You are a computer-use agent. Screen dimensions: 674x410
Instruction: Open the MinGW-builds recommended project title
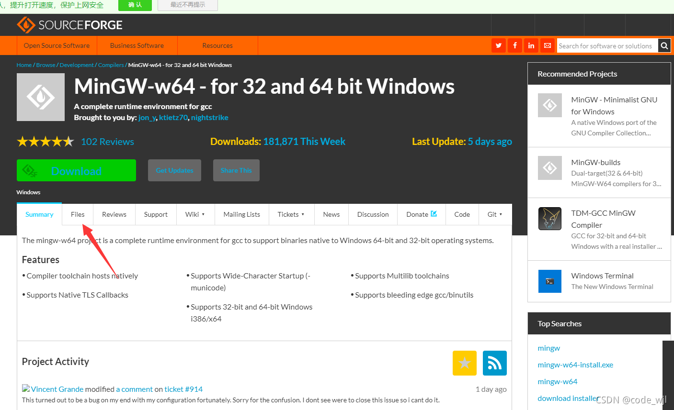(596, 162)
